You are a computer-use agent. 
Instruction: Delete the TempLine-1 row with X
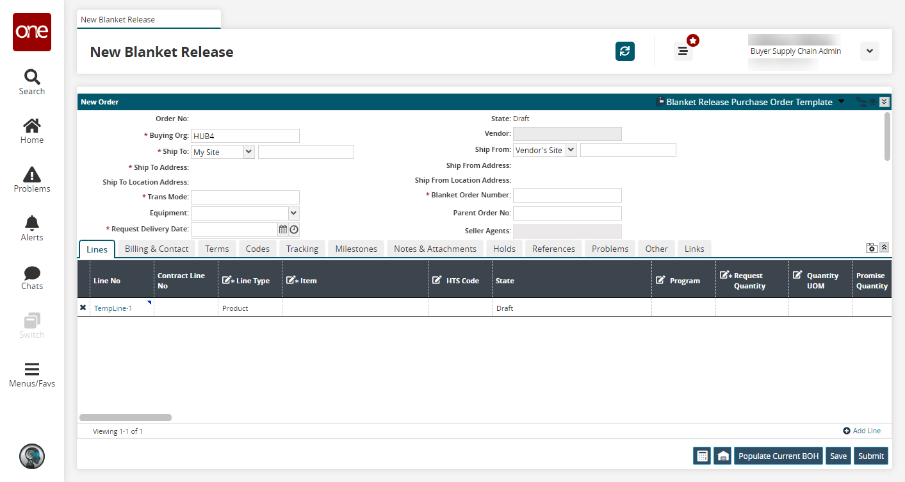click(83, 308)
